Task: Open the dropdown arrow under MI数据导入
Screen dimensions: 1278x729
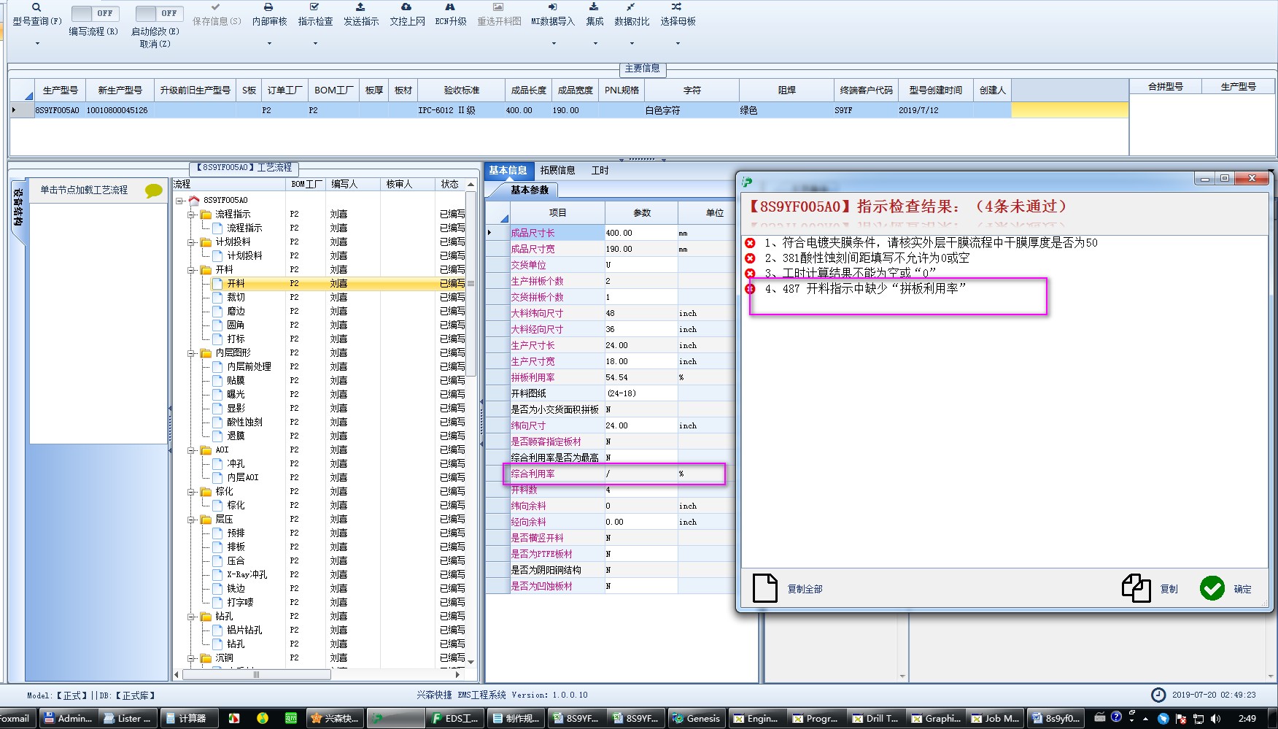Action: pos(553,44)
